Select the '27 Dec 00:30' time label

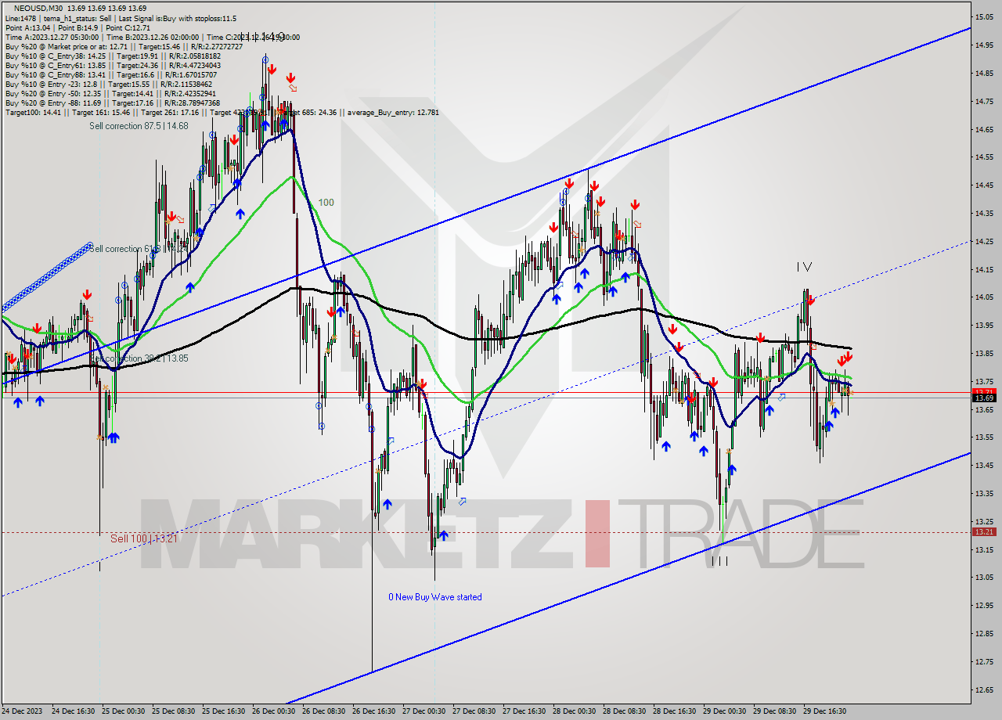click(424, 712)
